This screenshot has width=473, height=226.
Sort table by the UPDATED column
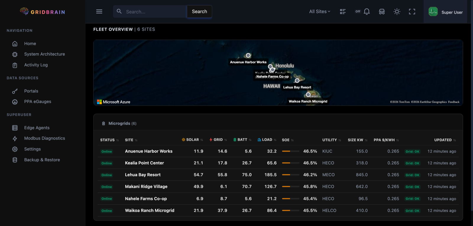[x=445, y=140]
